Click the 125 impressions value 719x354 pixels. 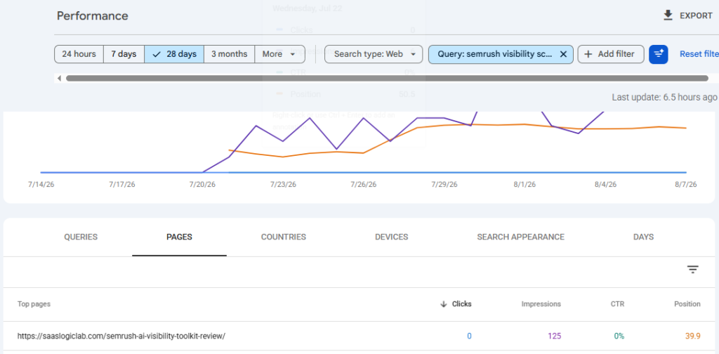tap(555, 336)
